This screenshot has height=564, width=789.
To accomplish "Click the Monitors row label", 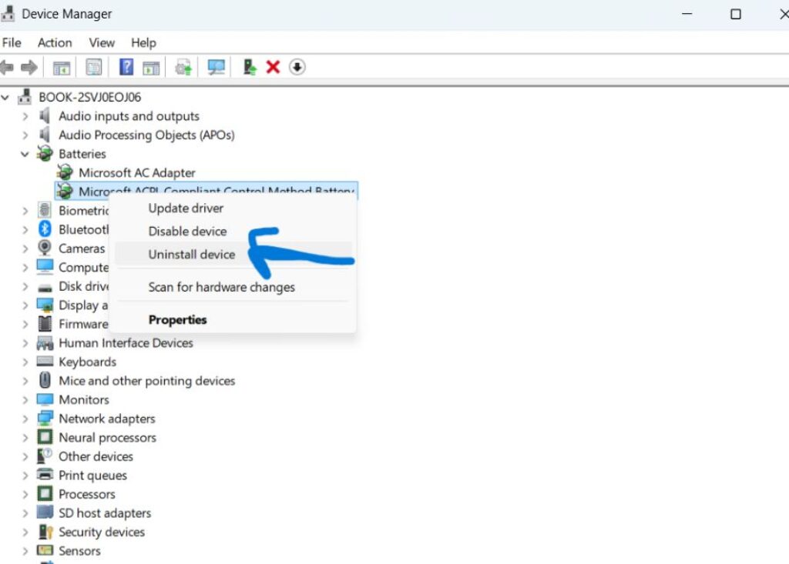I will coord(83,399).
